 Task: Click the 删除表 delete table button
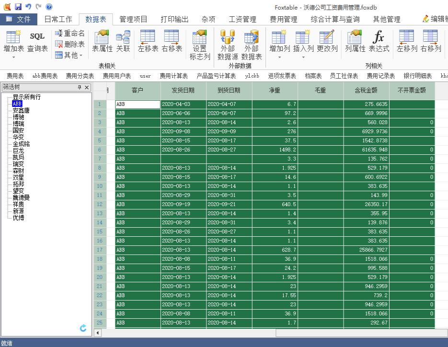tap(70, 44)
